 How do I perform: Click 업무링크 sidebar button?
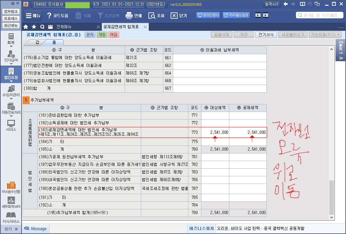(11, 11)
